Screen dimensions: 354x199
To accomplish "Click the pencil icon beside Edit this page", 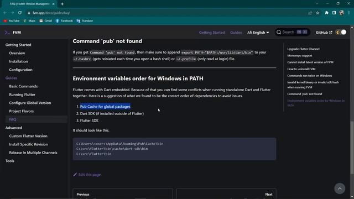I will pyautogui.click(x=75, y=175).
